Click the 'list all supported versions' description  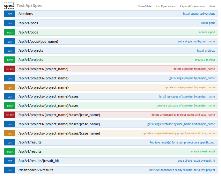click(x=199, y=14)
